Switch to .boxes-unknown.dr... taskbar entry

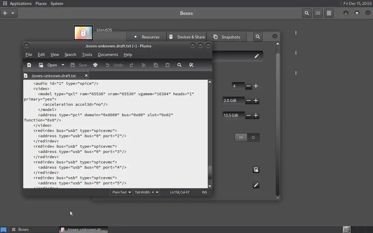click(83, 230)
